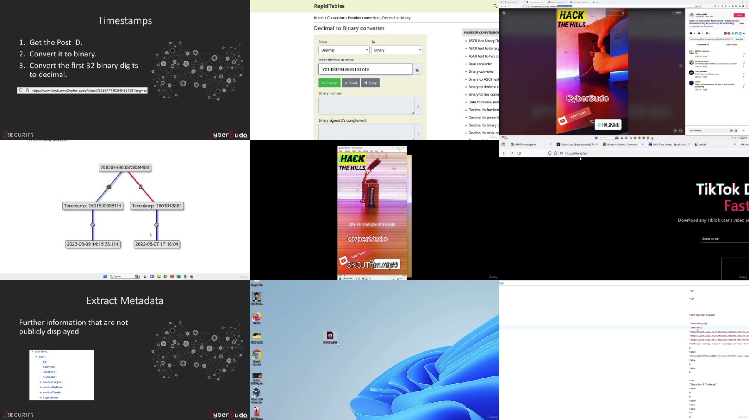Click the RapidTables search magnifier icon

495,6
